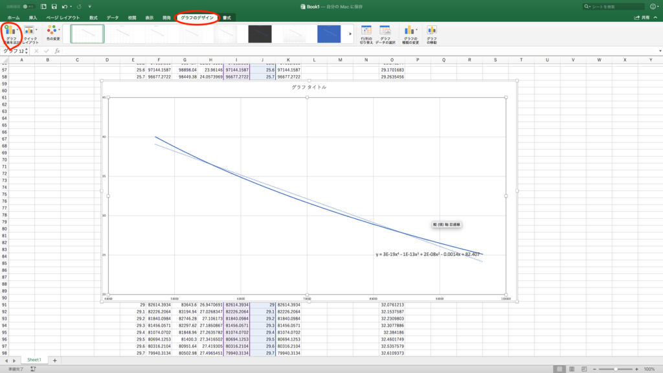Open Customize Quick Access Toolbar dropdown
The width and height of the screenshot is (663, 373).
point(89,6)
